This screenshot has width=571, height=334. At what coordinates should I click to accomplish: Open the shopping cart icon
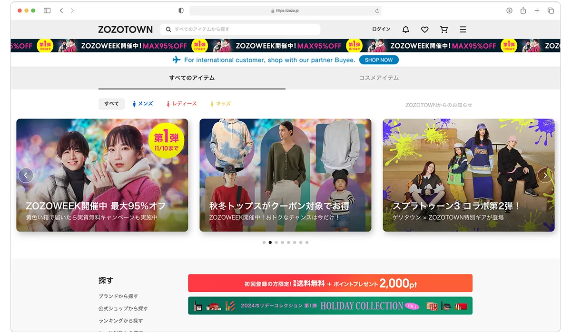pos(443,29)
